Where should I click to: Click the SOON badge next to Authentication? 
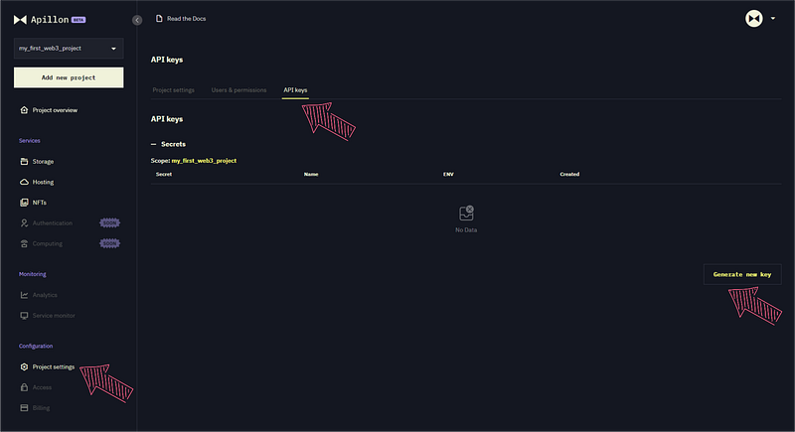pos(109,222)
